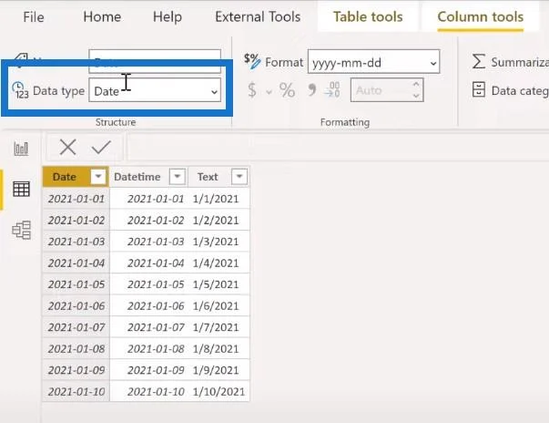Open the Text column filter arrow
Screen dimensions: 549x423
pyautogui.click(x=239, y=176)
